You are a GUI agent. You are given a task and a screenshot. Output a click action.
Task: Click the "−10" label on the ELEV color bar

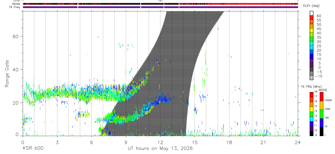point(318,76)
